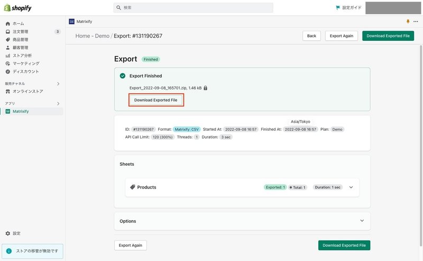Click the page vertical scrollbar
The height and width of the screenshot is (261, 423).
420,146
